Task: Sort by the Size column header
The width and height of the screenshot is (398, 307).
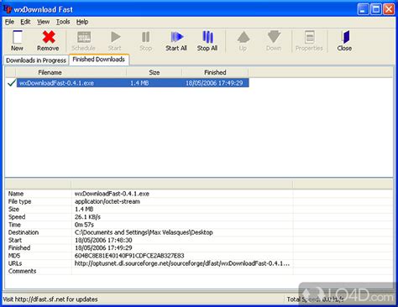Action: tap(154, 72)
